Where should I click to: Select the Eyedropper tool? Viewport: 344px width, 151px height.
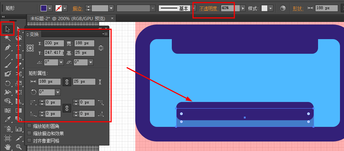point(7,119)
